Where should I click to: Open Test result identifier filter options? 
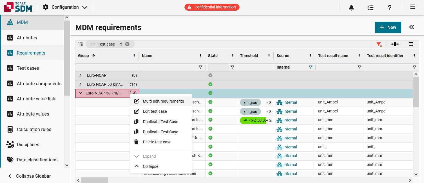414,67
